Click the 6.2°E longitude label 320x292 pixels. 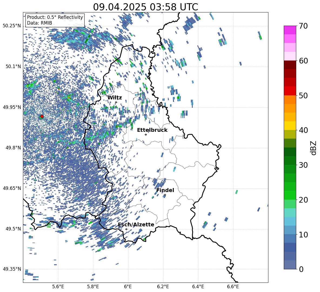pos(163,287)
